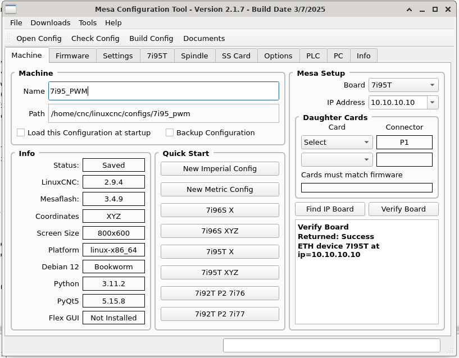Switch to the PC tab
The height and width of the screenshot is (358, 459).
tap(338, 56)
